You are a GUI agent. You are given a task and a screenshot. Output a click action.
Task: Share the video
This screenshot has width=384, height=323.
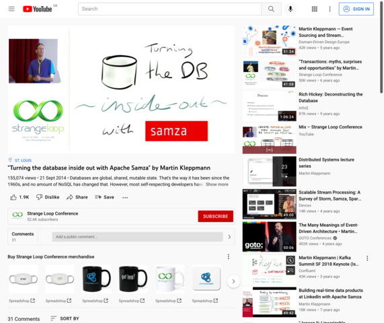pos(77,197)
